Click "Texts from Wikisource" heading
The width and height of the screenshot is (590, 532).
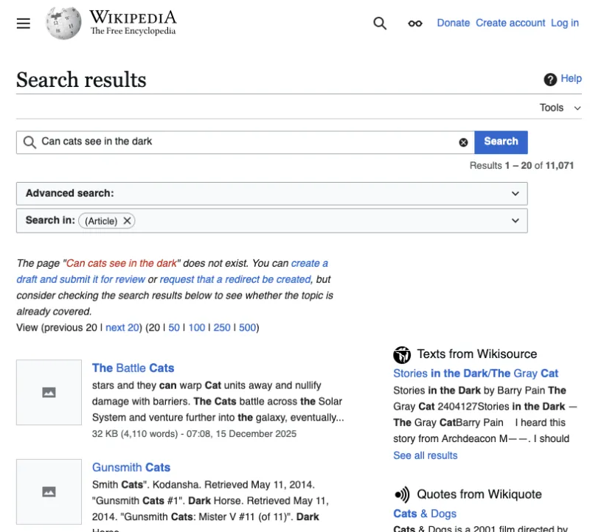[x=476, y=354]
